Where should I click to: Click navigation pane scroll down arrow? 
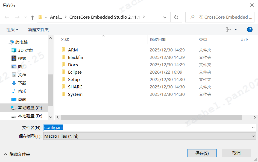(x=51, y=117)
